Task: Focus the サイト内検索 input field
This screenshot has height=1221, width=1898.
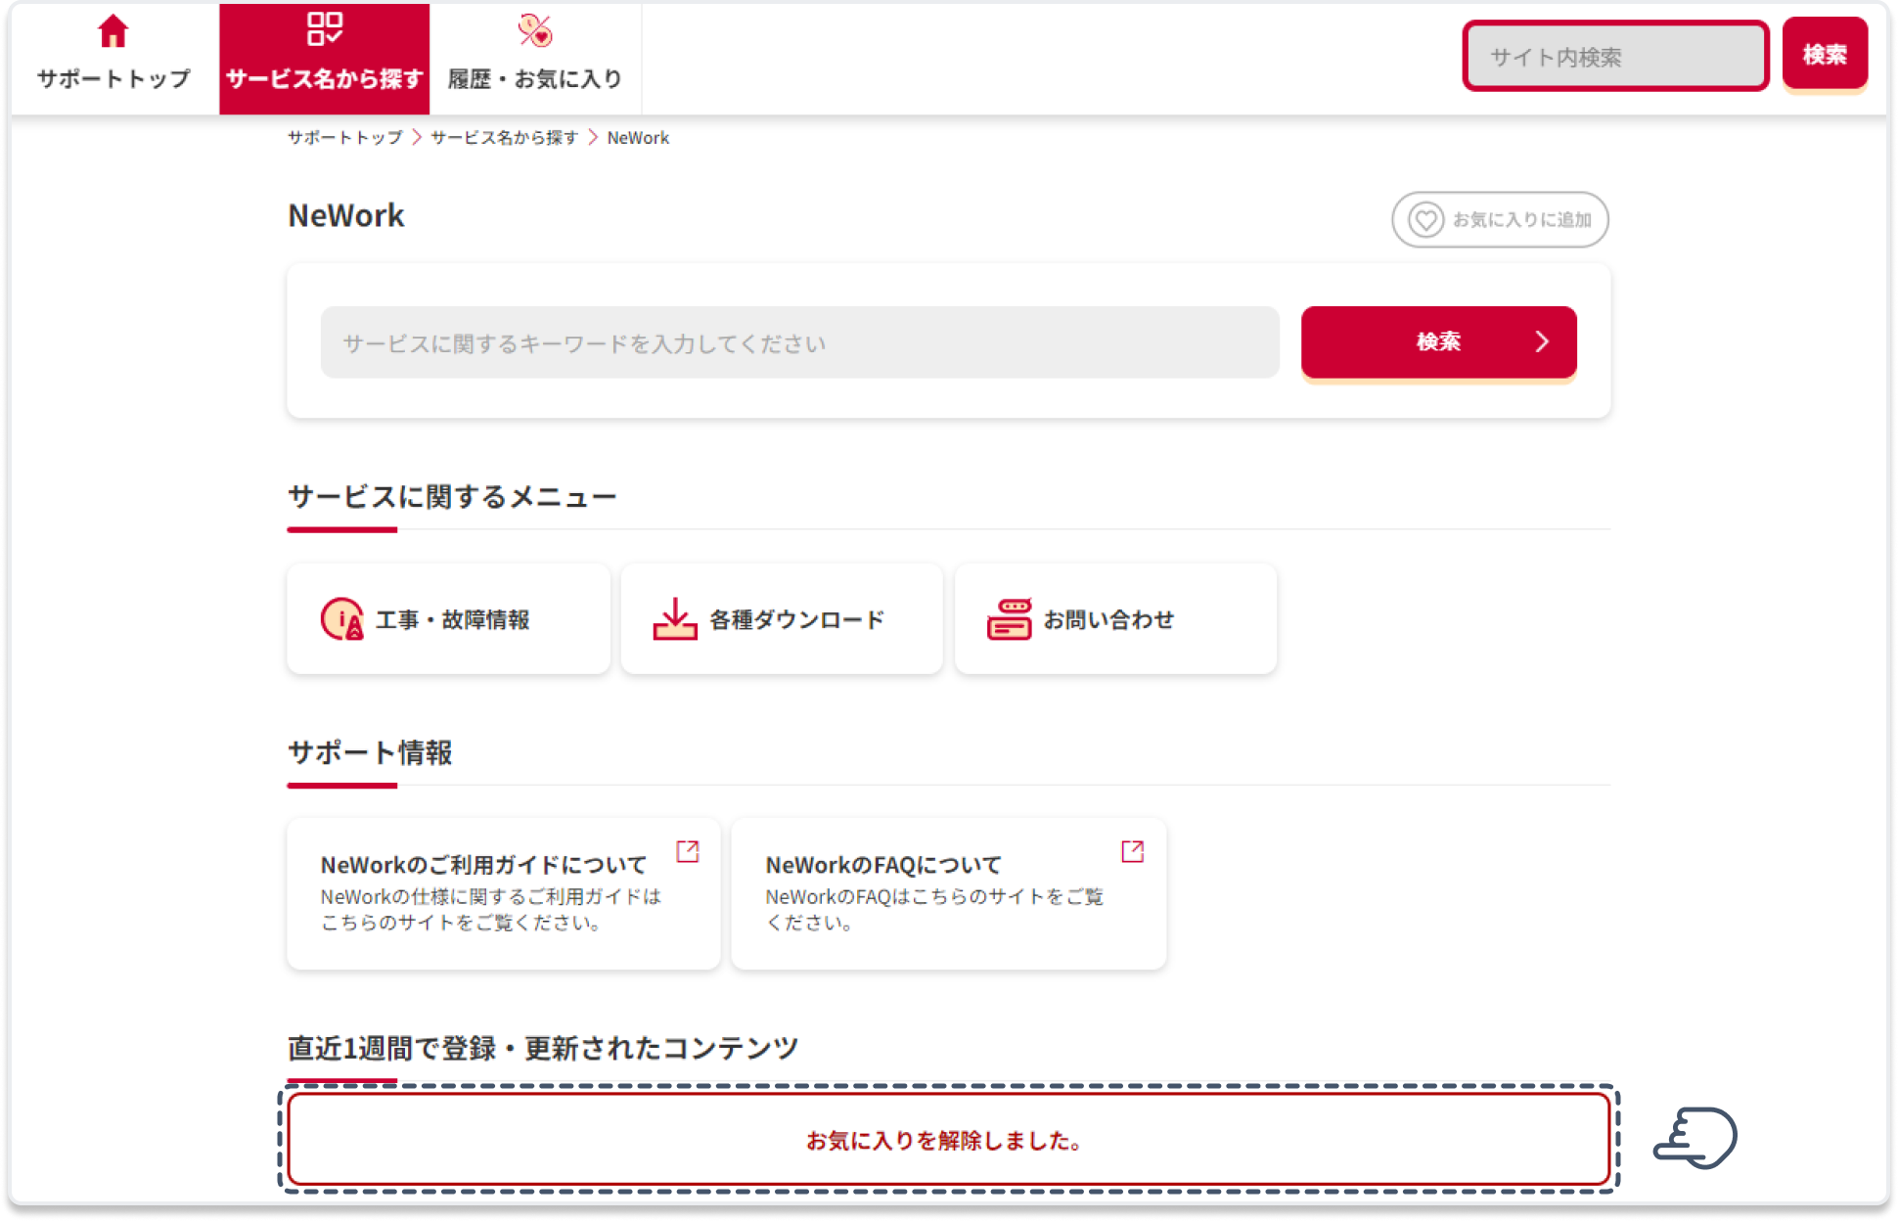Action: (x=1614, y=57)
